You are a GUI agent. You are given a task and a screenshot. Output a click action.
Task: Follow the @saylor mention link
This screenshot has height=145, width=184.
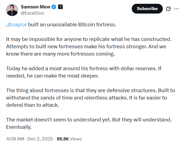click(x=17, y=24)
